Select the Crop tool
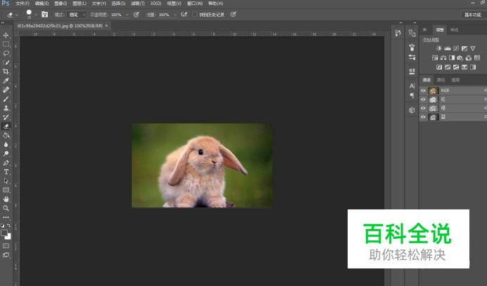Viewport: 487px width, 286px height. tap(6, 72)
